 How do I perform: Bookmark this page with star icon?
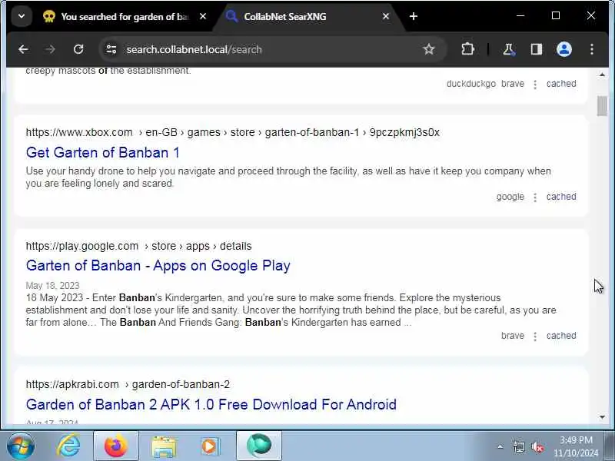[429, 49]
